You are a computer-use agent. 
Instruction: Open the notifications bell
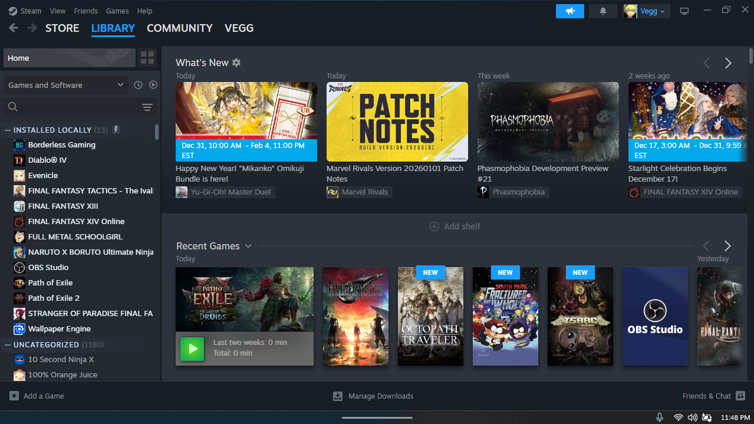[x=603, y=11]
